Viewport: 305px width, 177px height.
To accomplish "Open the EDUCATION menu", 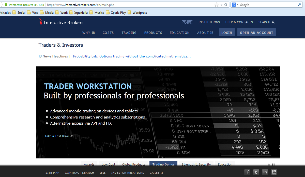I will 180,33.
